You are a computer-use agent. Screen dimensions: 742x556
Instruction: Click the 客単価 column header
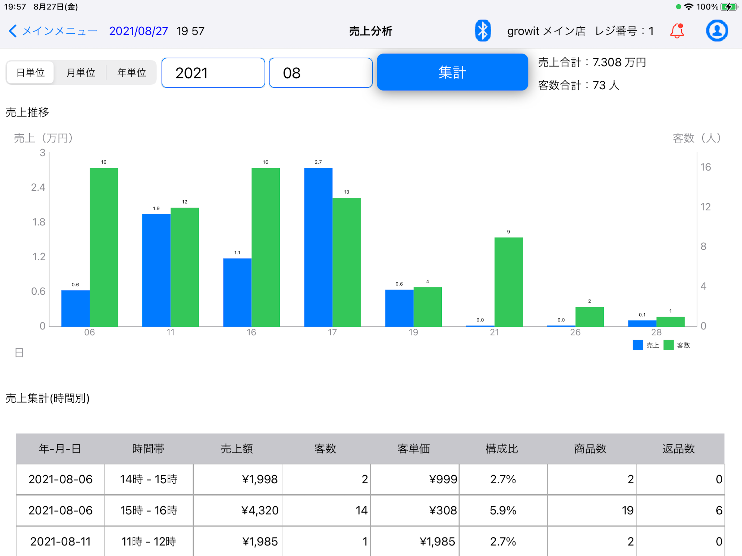pyautogui.click(x=414, y=449)
